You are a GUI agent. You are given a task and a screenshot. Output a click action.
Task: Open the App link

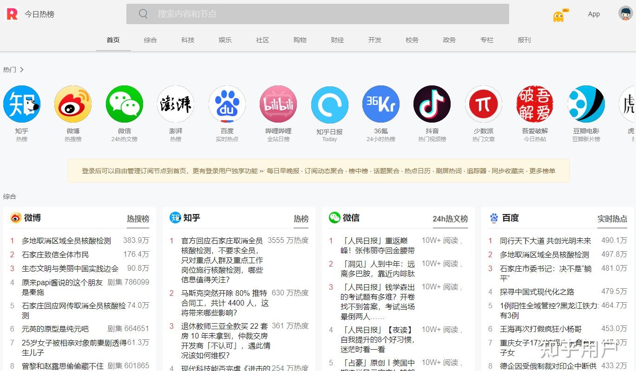(x=594, y=14)
